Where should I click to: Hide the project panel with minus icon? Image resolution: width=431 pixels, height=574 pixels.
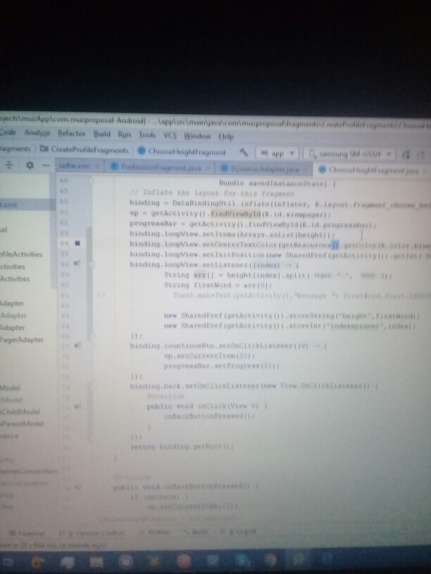(45, 166)
